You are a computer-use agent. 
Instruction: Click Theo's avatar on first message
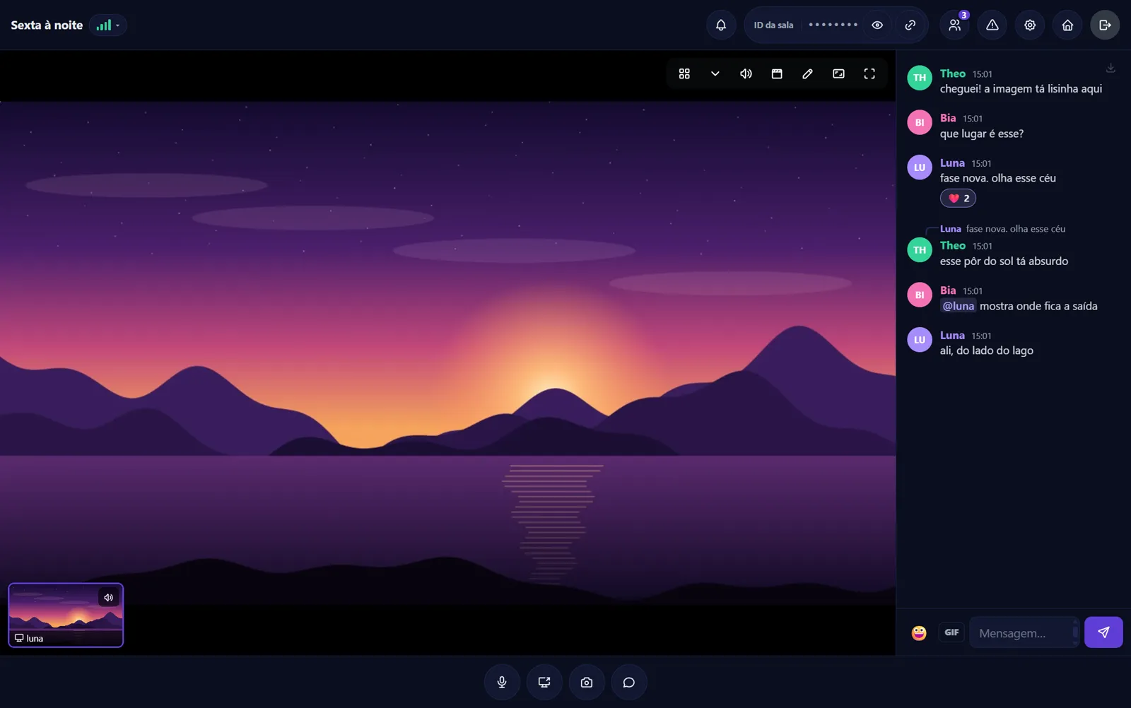(920, 78)
